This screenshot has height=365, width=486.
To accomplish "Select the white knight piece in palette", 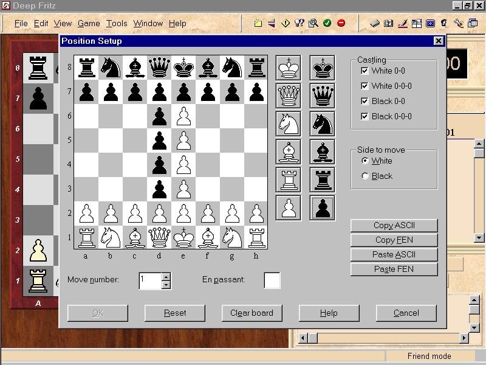I will pyautogui.click(x=288, y=124).
